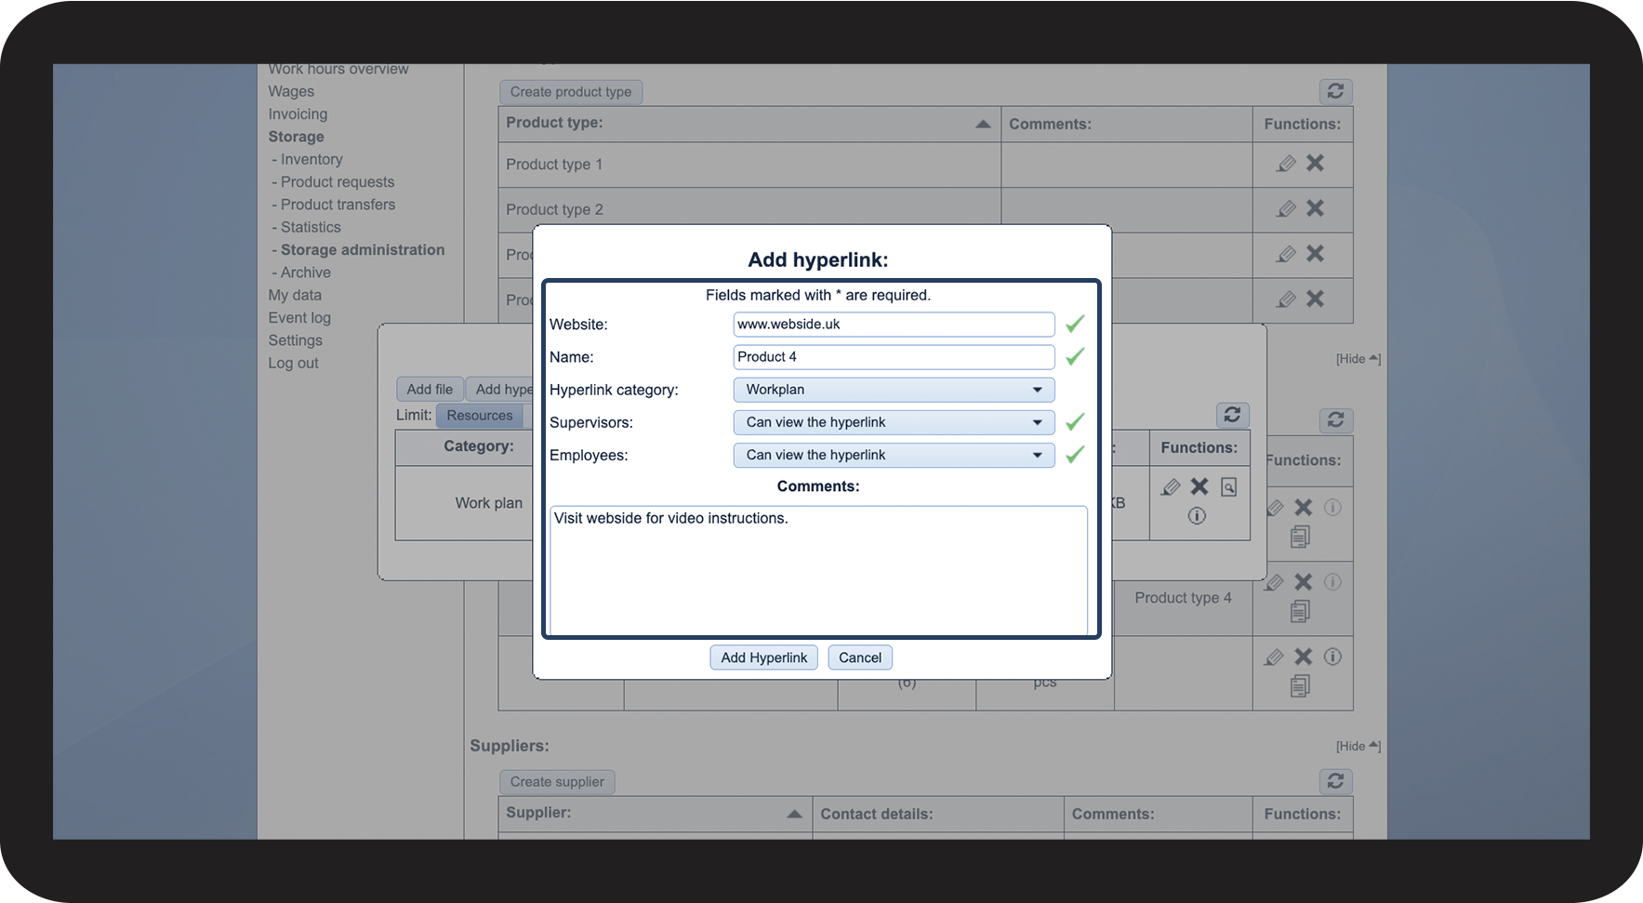This screenshot has width=1643, height=903.
Task: Hide the Suppliers section
Action: [x=1358, y=746]
